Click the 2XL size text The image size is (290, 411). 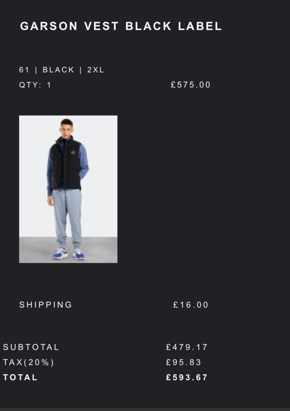[95, 70]
